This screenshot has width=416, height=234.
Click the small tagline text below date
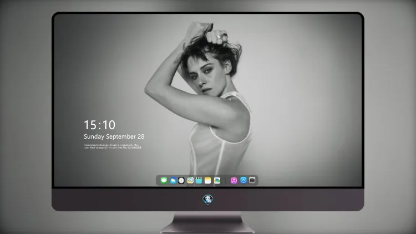(x=113, y=146)
